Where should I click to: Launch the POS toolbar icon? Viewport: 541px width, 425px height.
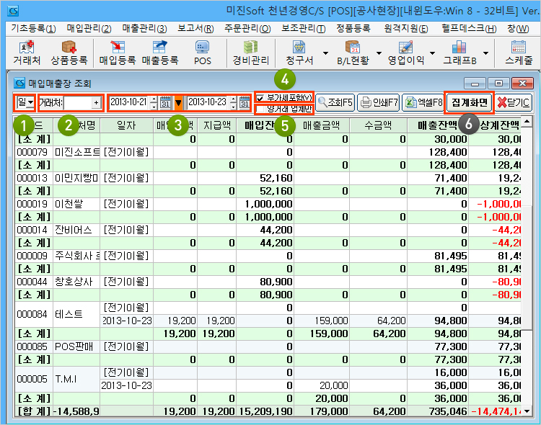click(x=202, y=53)
